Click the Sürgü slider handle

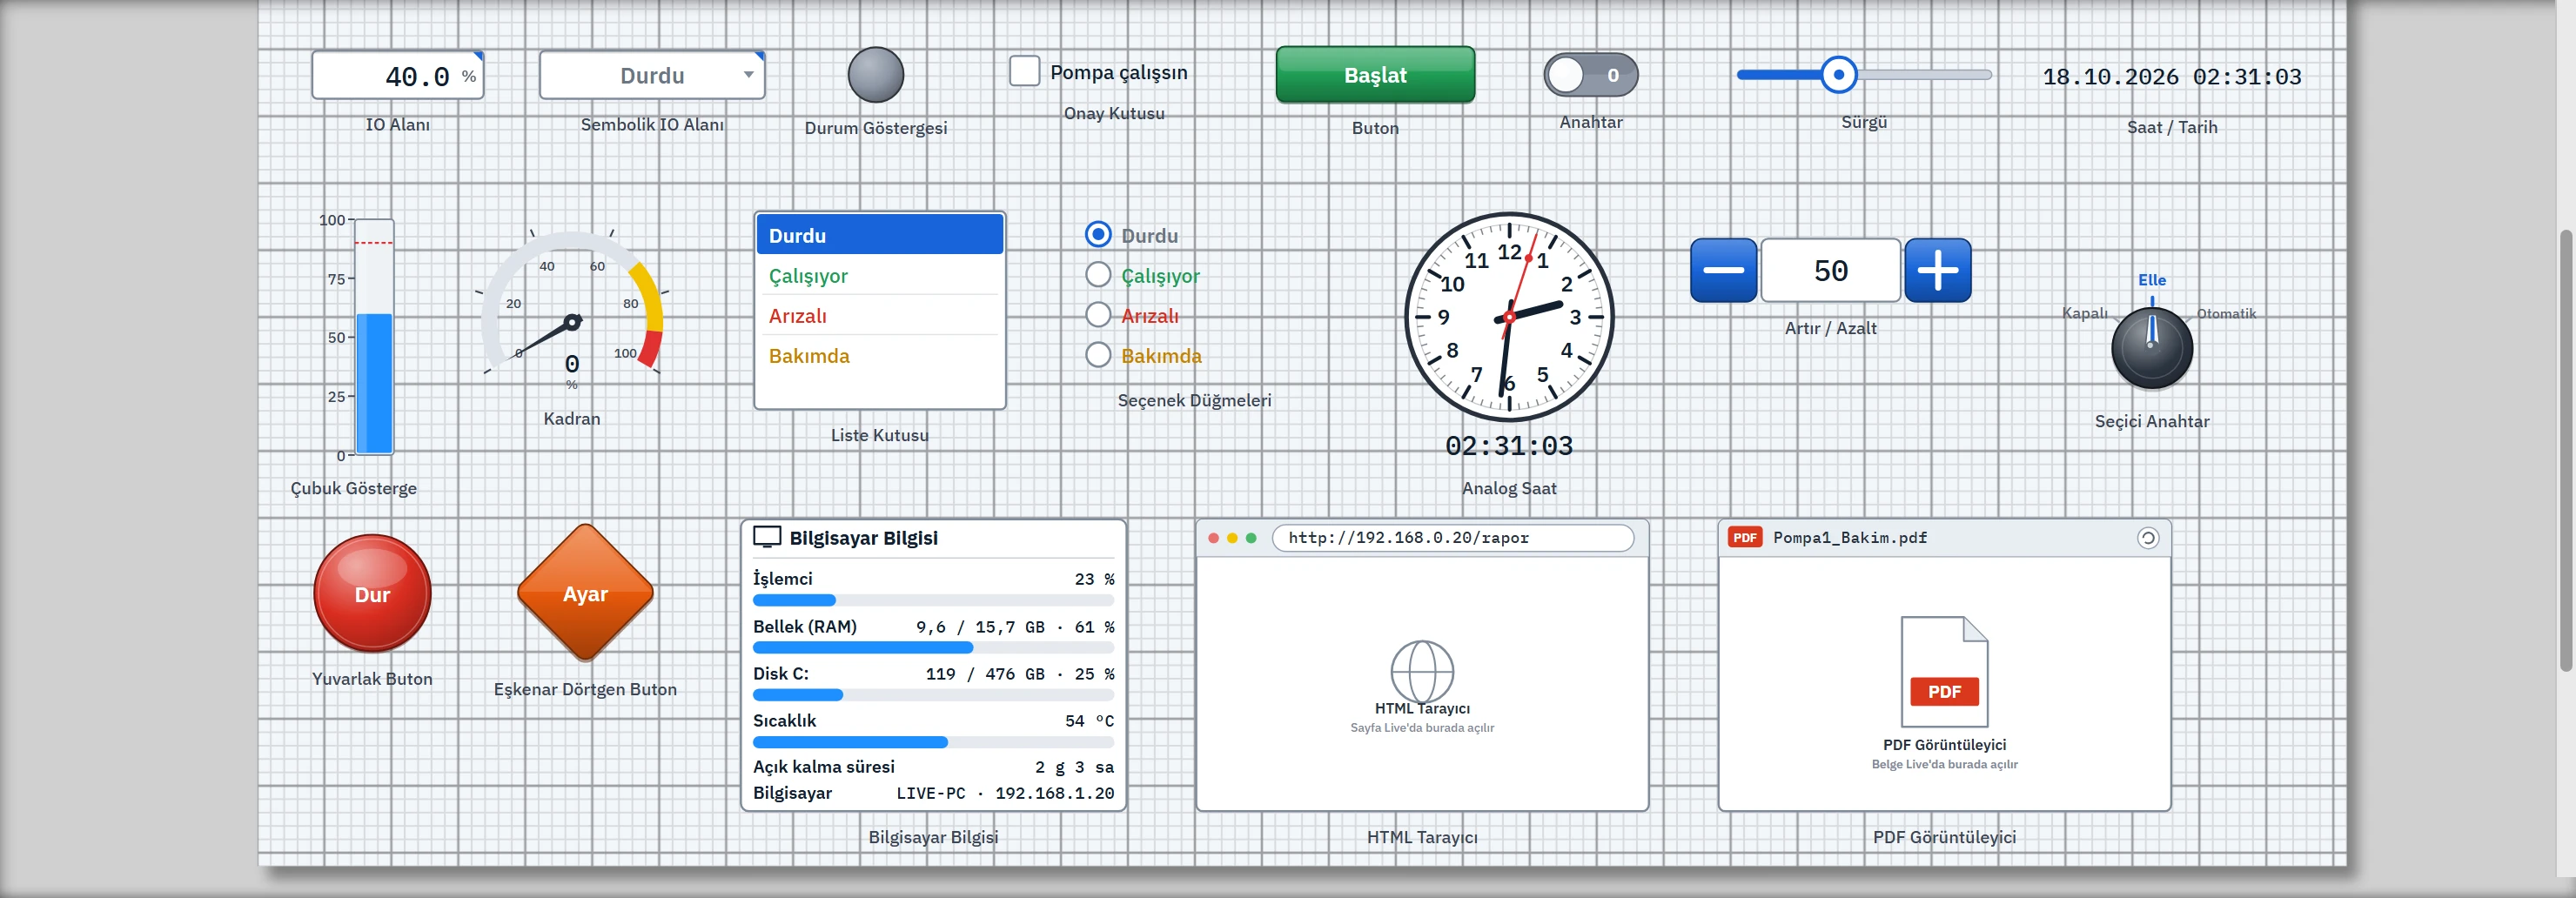(1838, 75)
